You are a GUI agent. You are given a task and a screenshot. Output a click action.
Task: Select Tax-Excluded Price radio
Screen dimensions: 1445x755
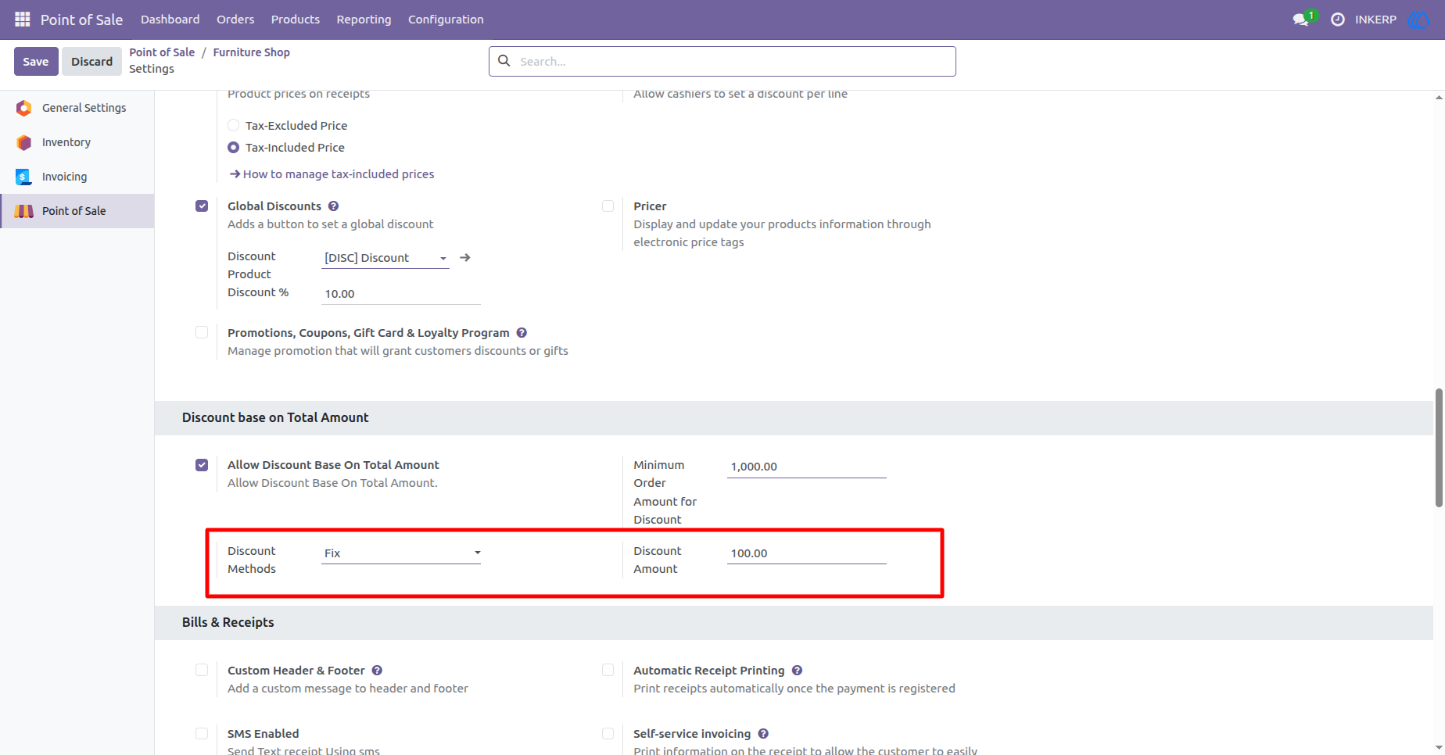[x=233, y=125]
